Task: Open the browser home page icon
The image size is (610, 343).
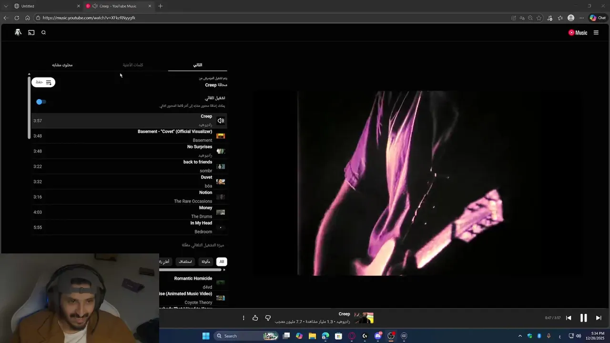Action: pyautogui.click(x=28, y=18)
